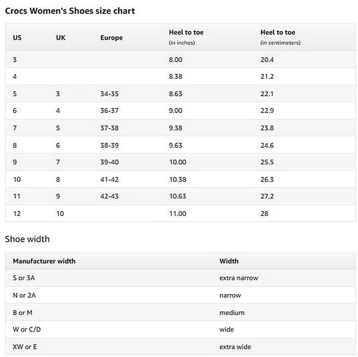Select the US column header
Screen dimensions: 358x357
pos(17,38)
